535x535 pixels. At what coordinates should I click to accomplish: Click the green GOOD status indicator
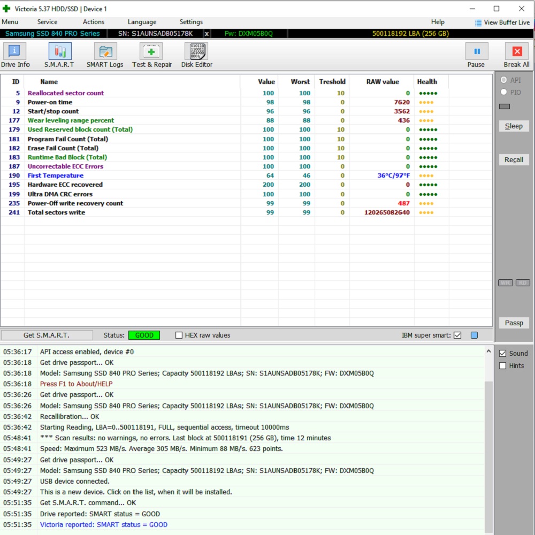coord(144,335)
